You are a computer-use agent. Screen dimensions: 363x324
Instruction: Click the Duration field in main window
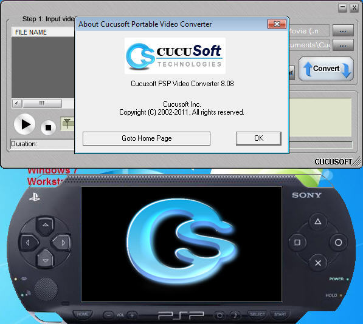pyautogui.click(x=43, y=144)
